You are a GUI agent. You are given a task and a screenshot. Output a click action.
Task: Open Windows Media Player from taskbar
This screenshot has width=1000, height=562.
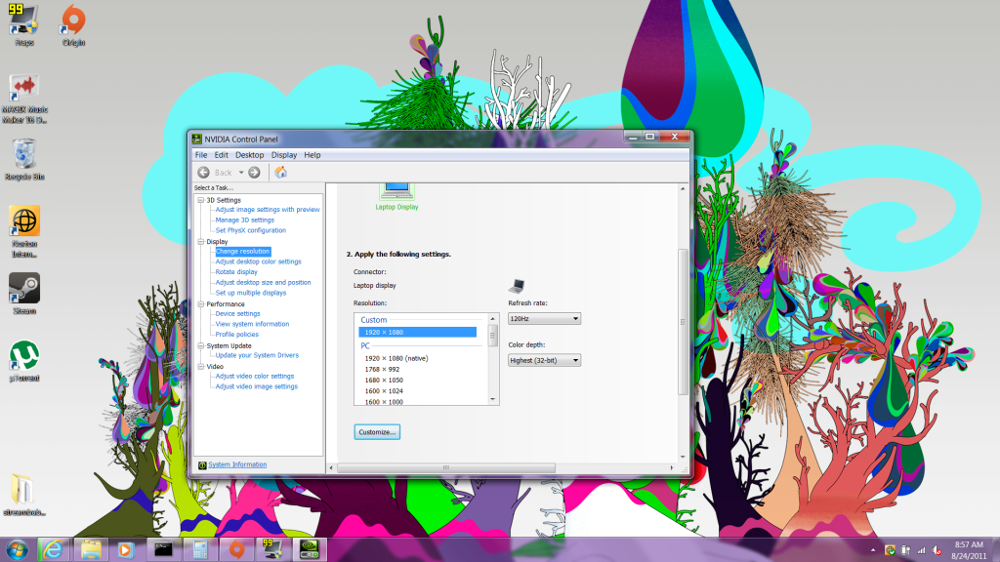tap(126, 549)
